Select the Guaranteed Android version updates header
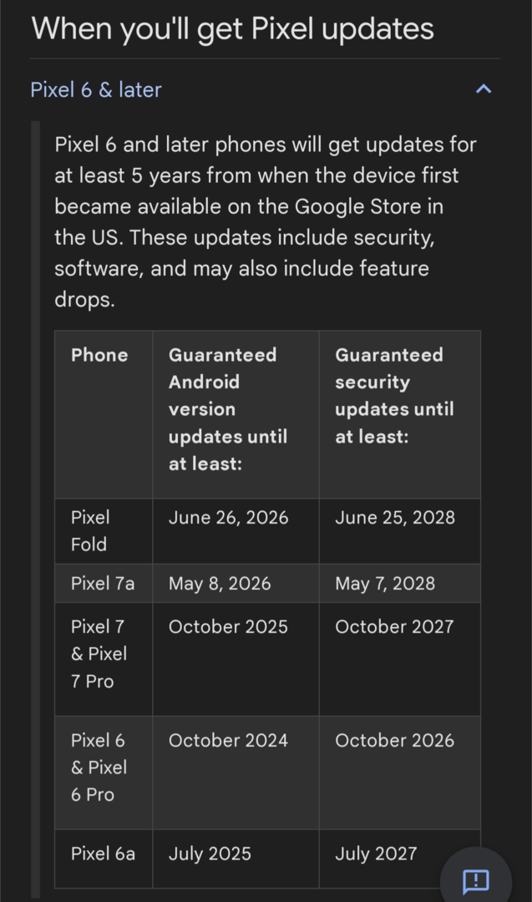 click(x=228, y=409)
